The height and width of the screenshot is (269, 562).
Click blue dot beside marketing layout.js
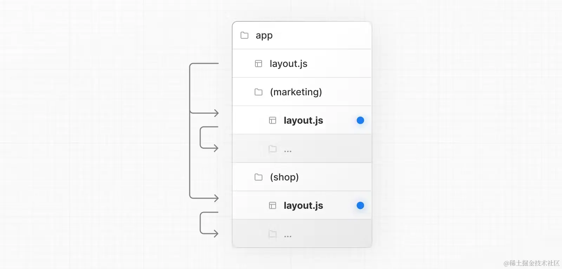360,120
